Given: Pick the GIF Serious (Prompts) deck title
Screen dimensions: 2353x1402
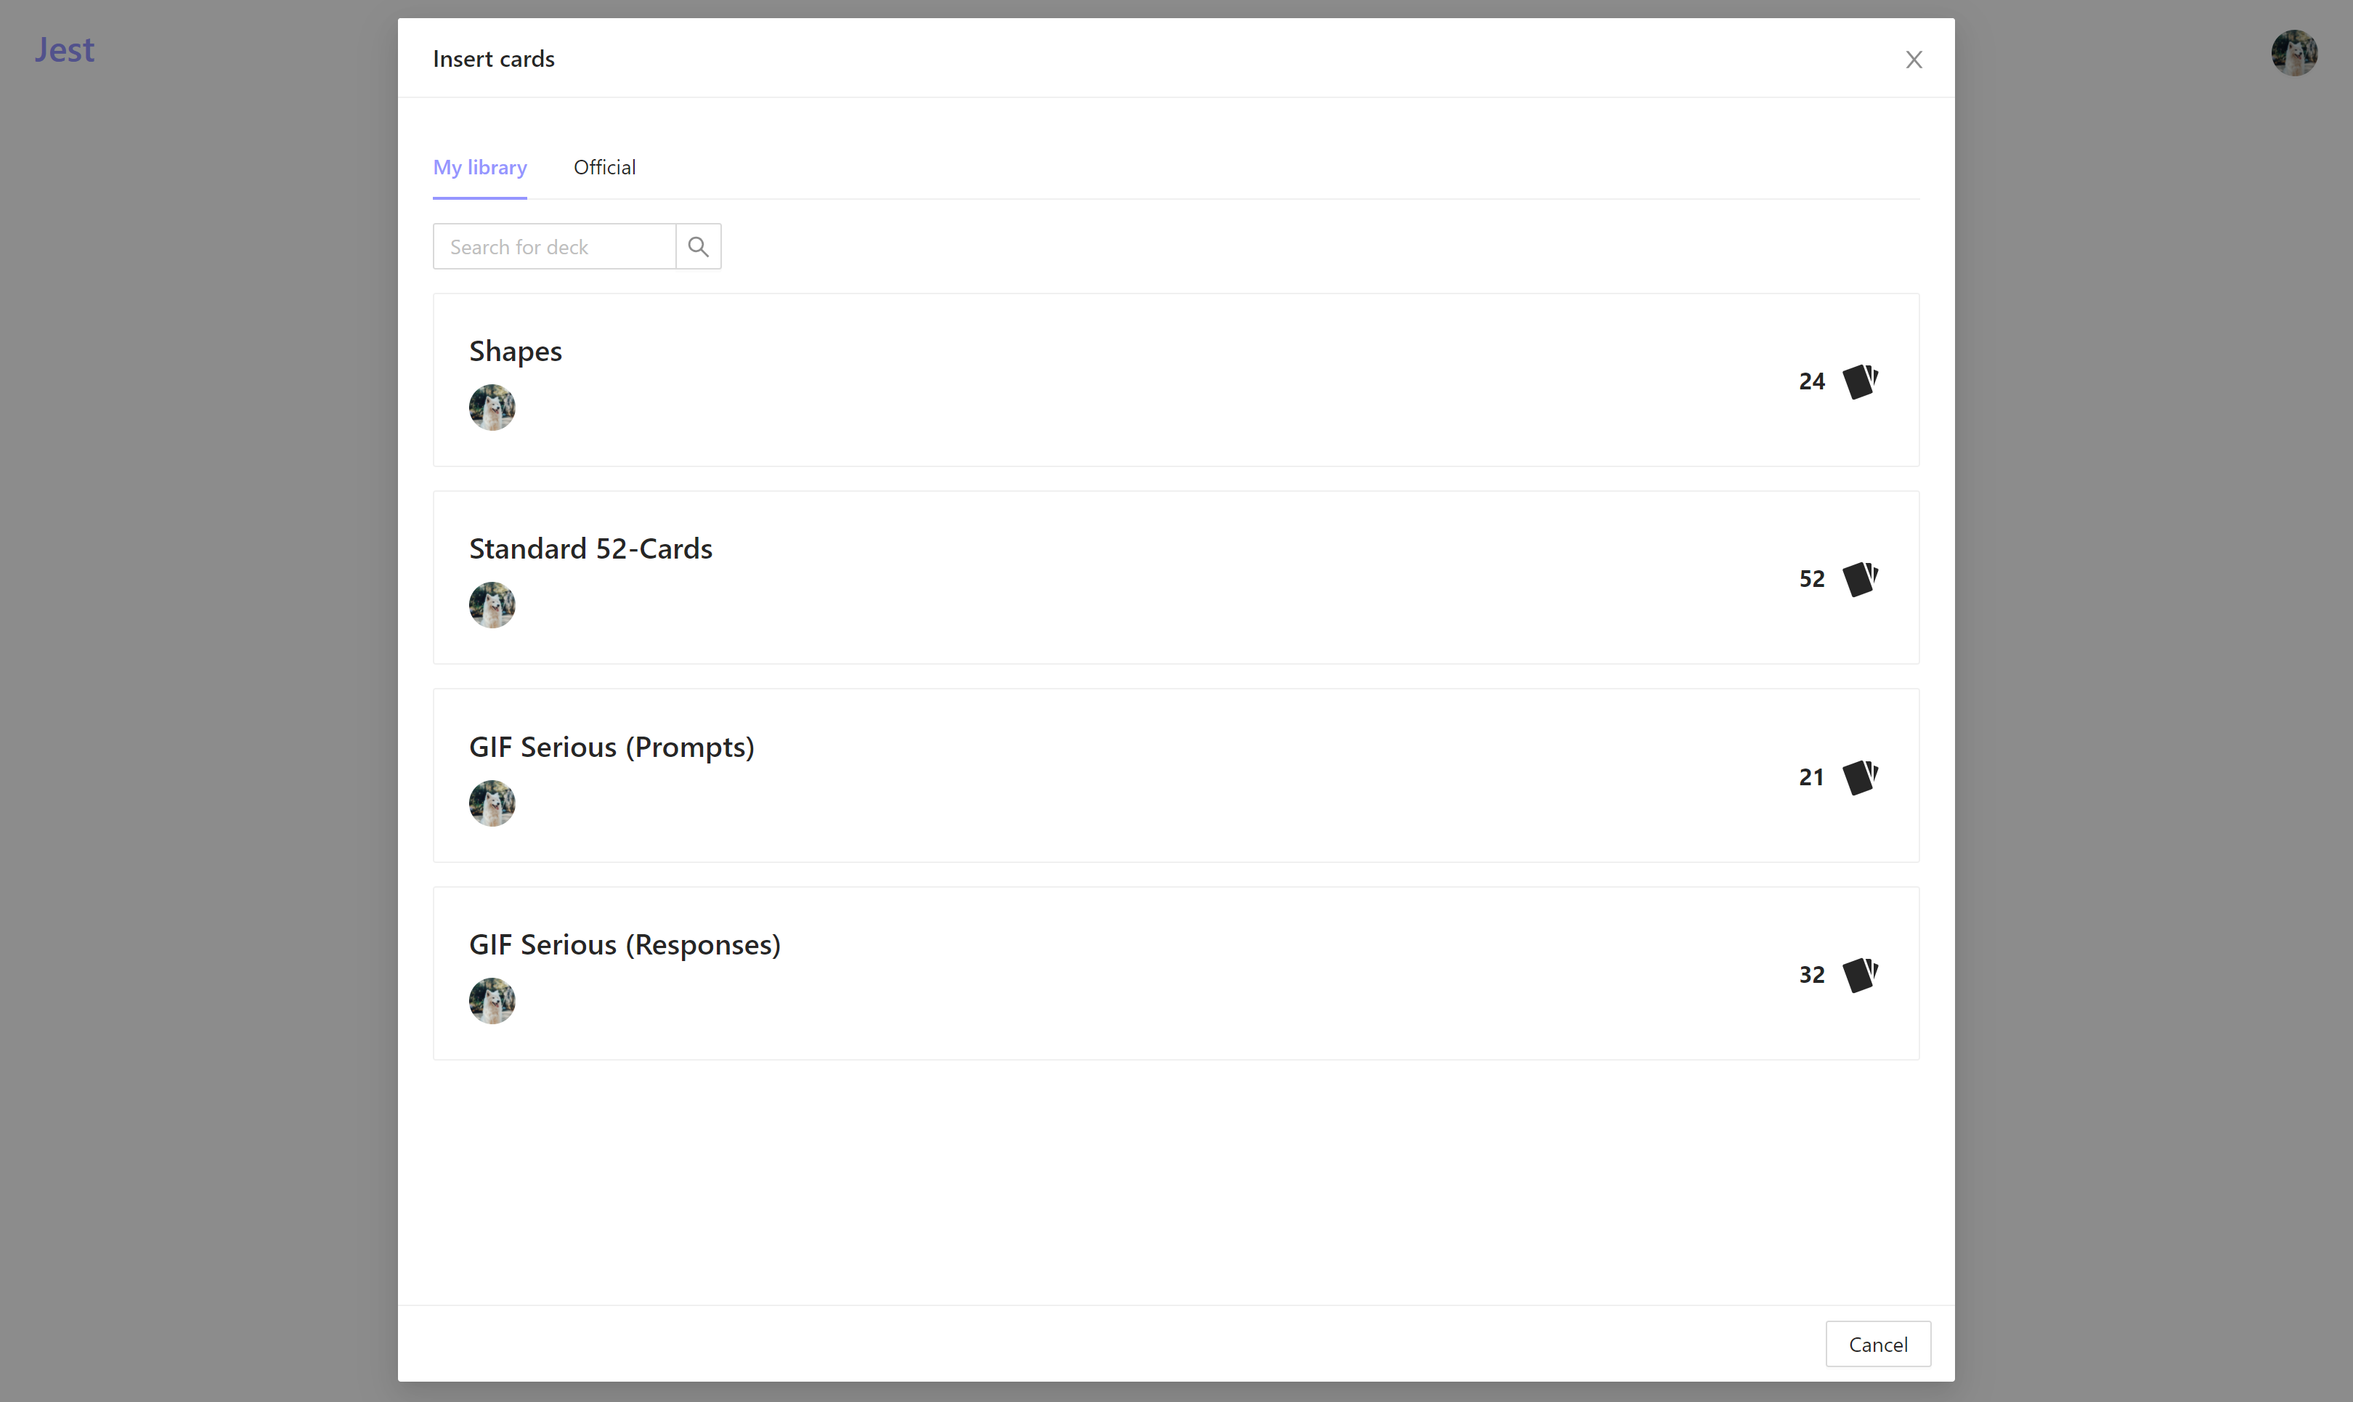Looking at the screenshot, I should [x=611, y=746].
